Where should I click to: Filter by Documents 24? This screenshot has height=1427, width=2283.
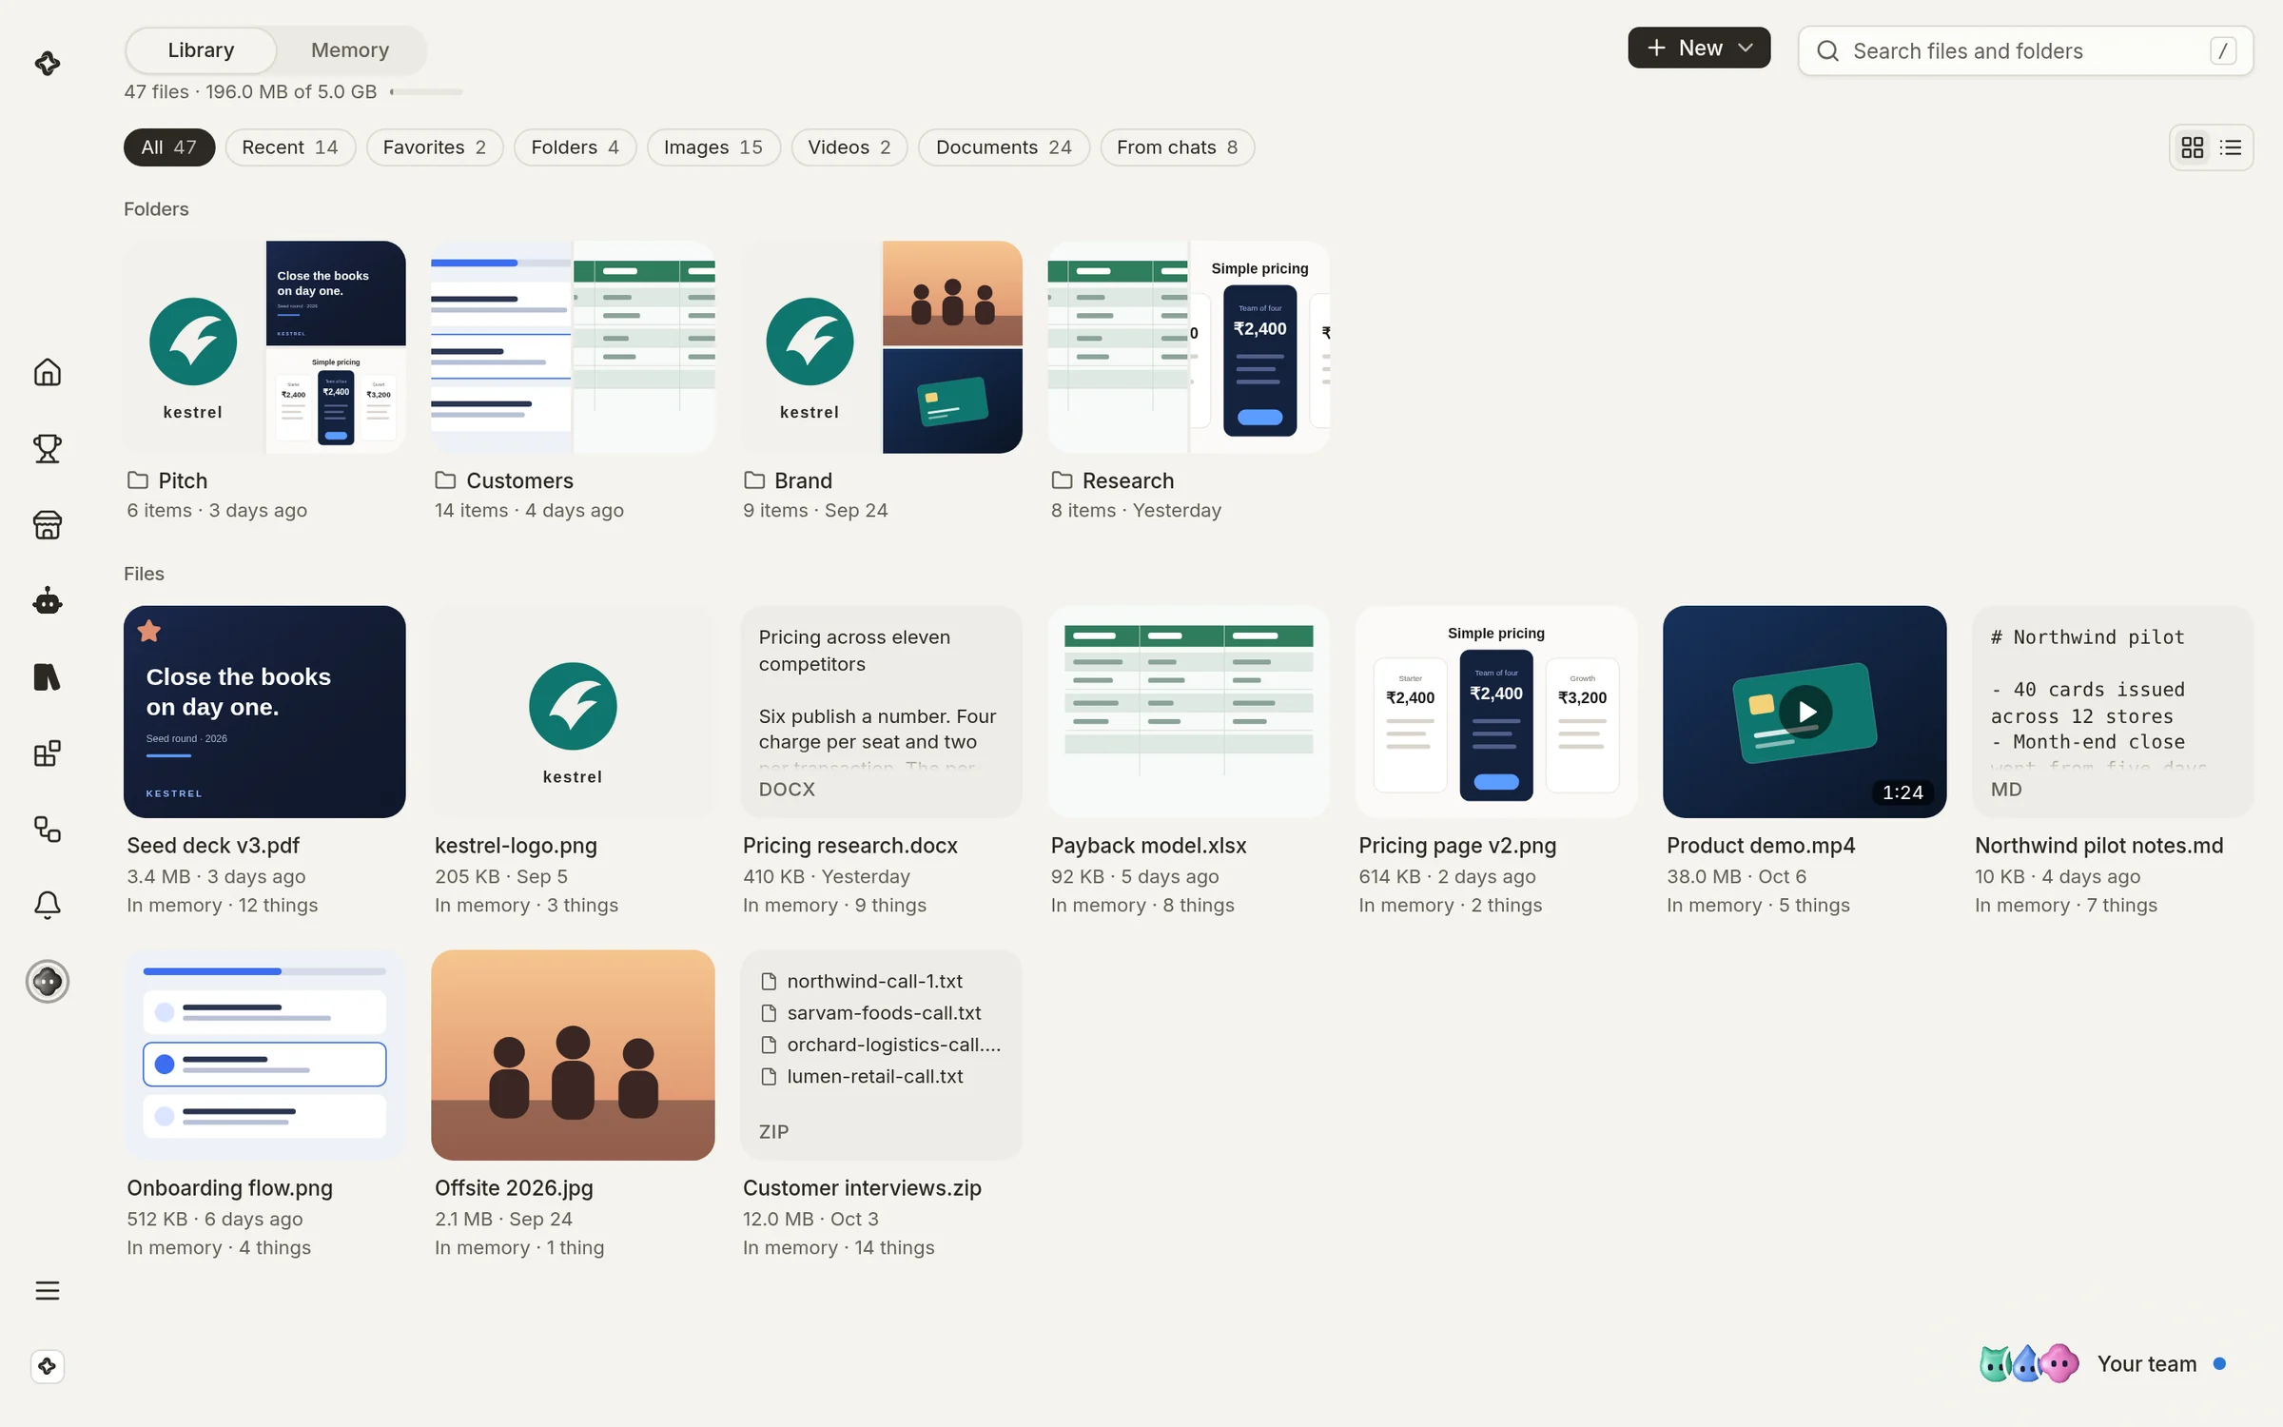pyautogui.click(x=1004, y=147)
